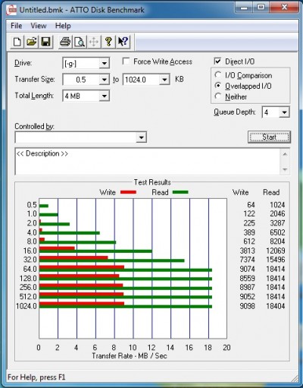Click the yellow question mark About icon
Image resolution: width=303 pixels, height=388 pixels.
[x=108, y=42]
